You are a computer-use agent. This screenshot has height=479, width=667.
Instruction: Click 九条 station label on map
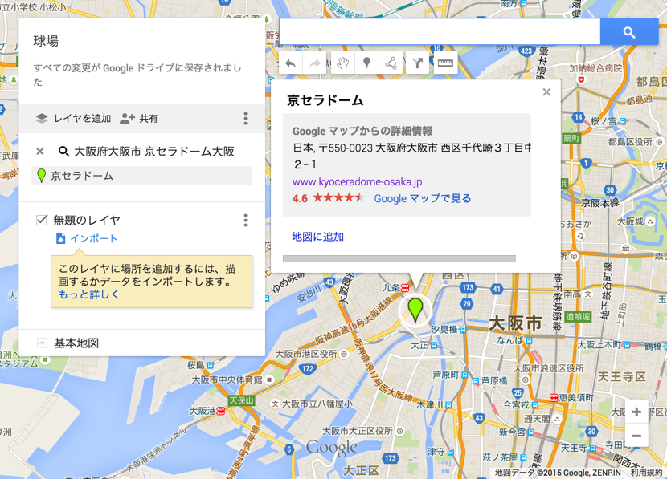tap(391, 288)
